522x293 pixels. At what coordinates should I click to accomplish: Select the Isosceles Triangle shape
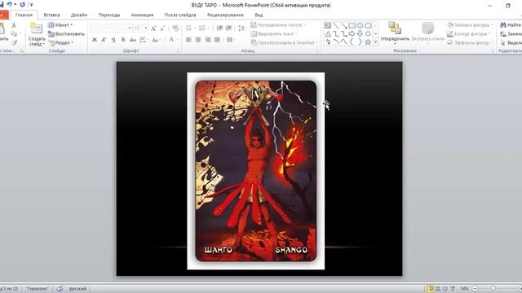[x=328, y=34]
